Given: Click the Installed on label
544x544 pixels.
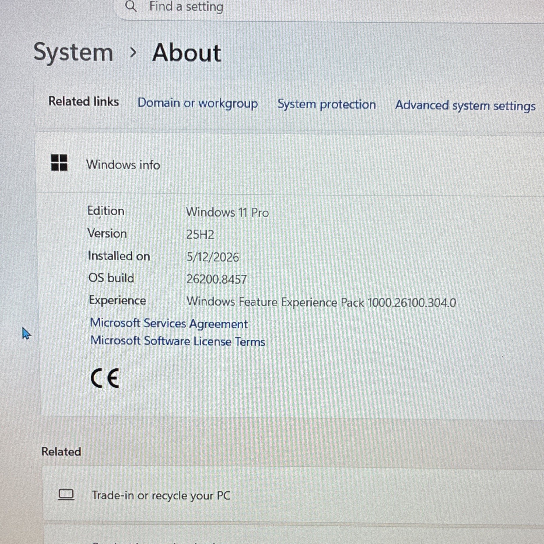Looking at the screenshot, I should (119, 256).
